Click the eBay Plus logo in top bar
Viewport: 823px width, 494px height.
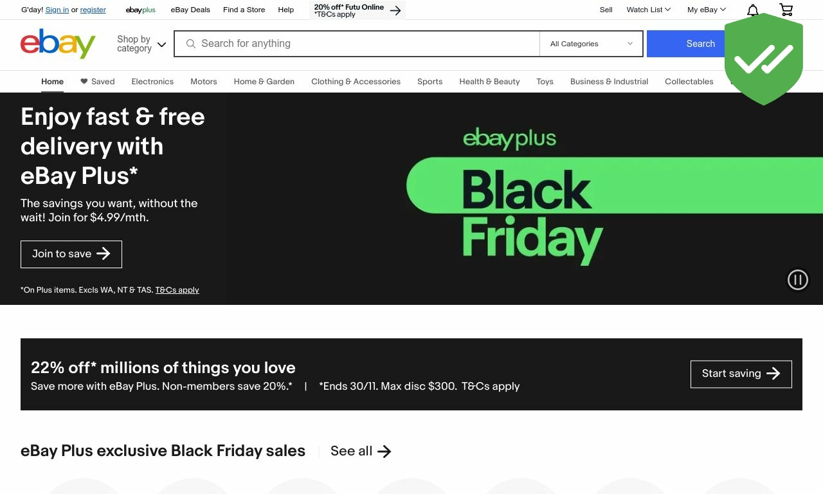[141, 10]
